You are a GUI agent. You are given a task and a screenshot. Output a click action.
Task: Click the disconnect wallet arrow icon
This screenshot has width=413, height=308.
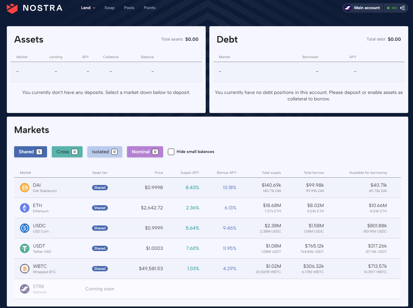[x=402, y=8]
